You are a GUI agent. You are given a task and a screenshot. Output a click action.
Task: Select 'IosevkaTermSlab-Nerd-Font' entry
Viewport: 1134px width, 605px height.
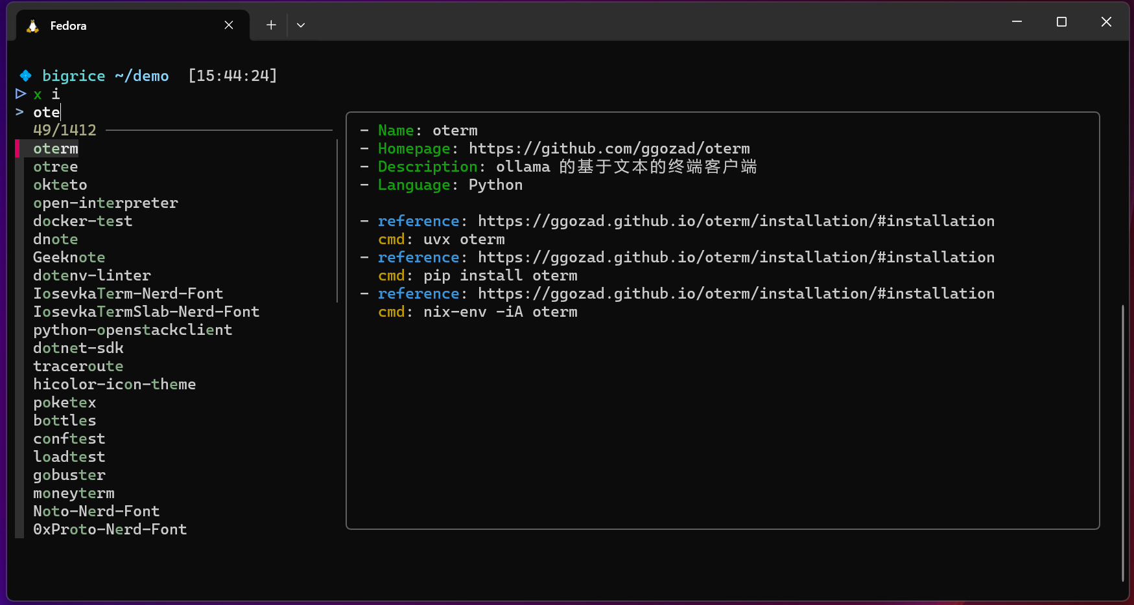147,312
